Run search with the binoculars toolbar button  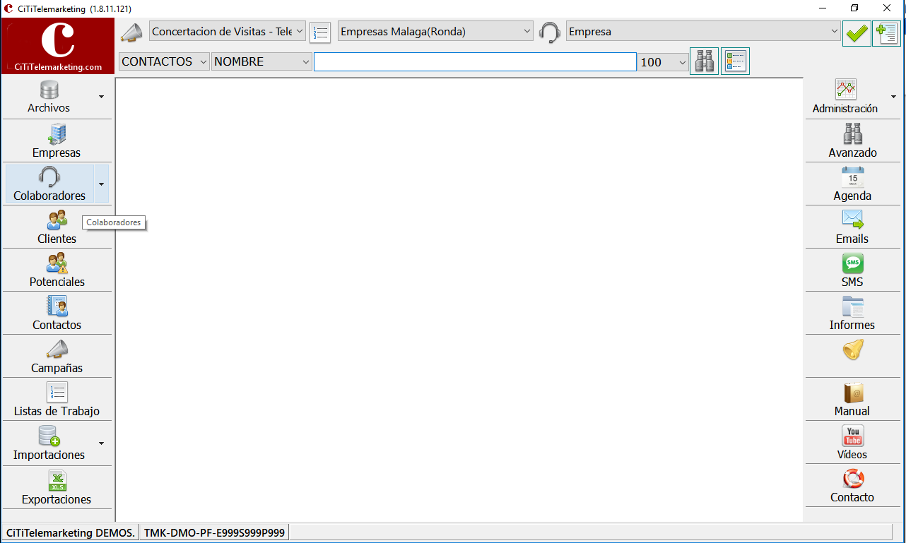[x=704, y=61]
